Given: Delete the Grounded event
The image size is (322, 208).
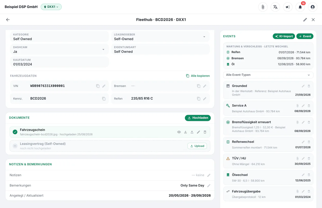Looking at the screenshot, I should pyautogui.click(x=309, y=86).
